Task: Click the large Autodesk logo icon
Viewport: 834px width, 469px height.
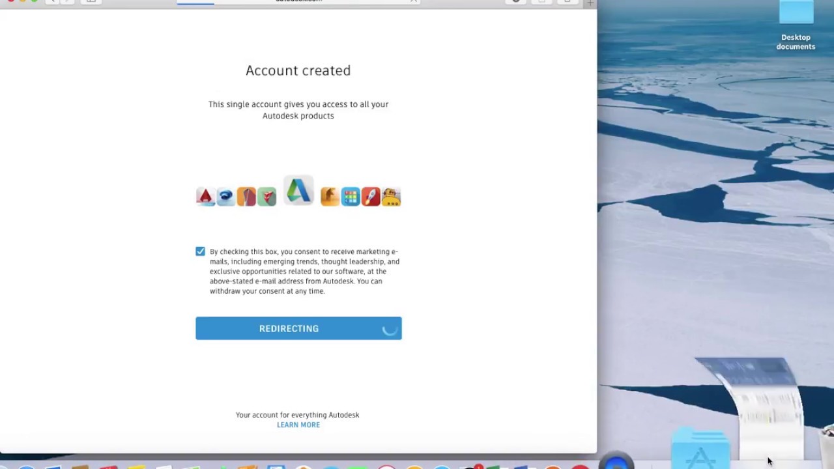Action: click(298, 190)
